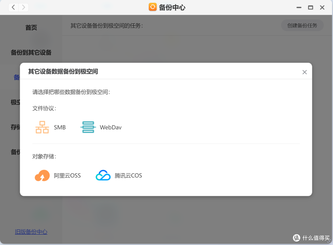This screenshot has height=245, width=333.
Task: Click the orange backup center app icon
Action: coord(153,7)
